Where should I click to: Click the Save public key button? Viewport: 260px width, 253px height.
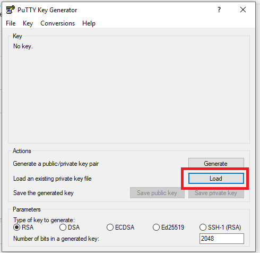[x=157, y=193]
